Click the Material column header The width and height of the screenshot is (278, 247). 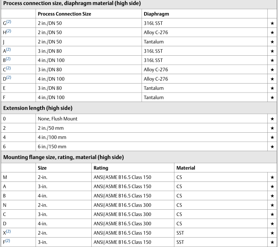click(185, 168)
